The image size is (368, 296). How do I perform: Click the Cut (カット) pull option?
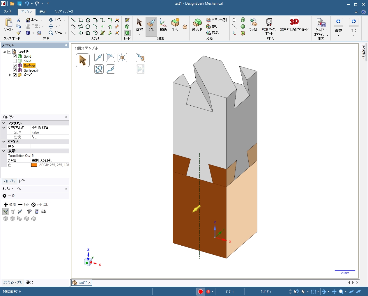pyautogui.click(x=23, y=205)
